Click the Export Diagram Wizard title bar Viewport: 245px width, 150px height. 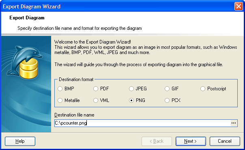(x=117, y=6)
